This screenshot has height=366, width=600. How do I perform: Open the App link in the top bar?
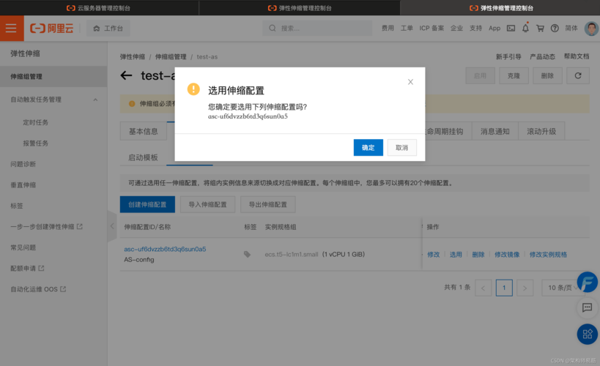pos(495,29)
